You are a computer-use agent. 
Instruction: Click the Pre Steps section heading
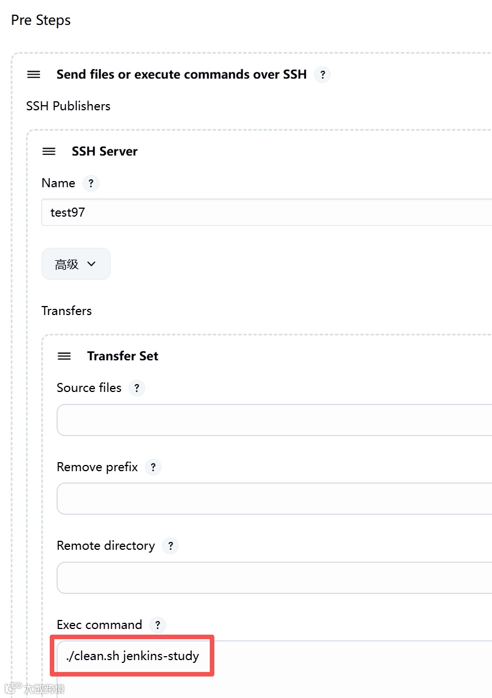[41, 20]
